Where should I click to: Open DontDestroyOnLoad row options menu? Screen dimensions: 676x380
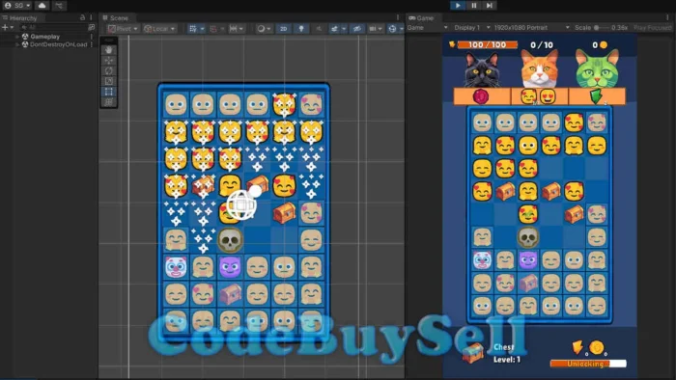tap(92, 44)
